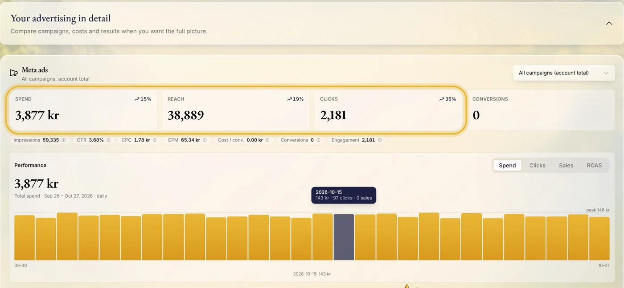The height and width of the screenshot is (288, 624).
Task: Click the Performance heading
Action: point(30,165)
